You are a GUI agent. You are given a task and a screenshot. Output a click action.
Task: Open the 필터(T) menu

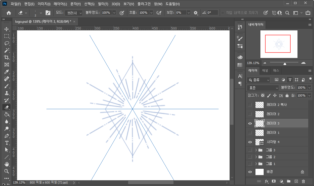click(x=103, y=4)
